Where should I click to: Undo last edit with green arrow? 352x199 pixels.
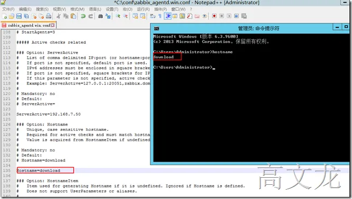pyautogui.click(x=83, y=16)
